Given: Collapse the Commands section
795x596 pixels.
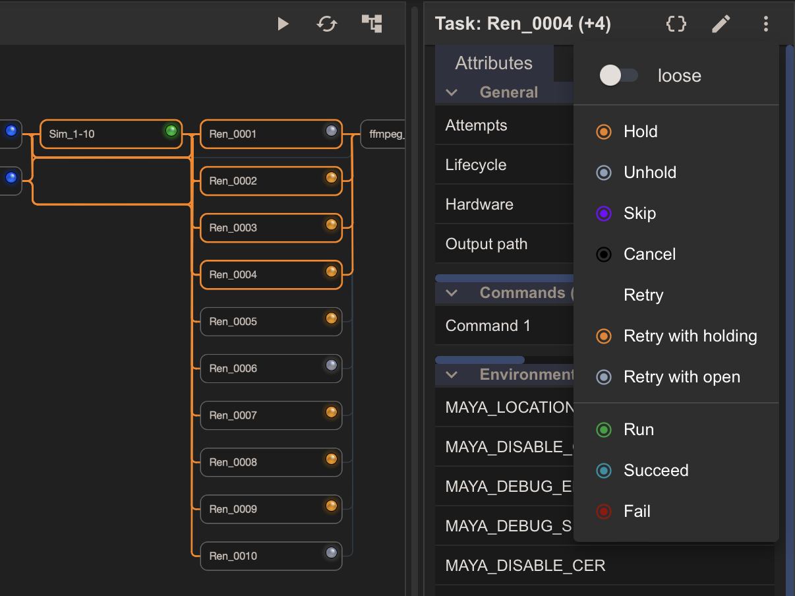Looking at the screenshot, I should pos(452,293).
